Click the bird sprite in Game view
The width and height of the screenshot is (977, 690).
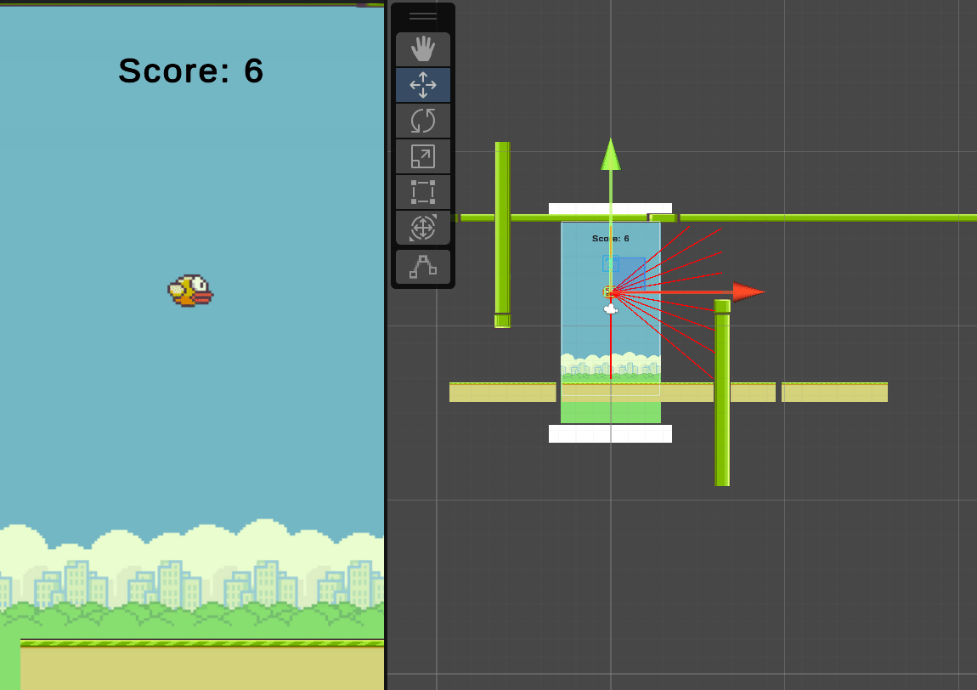(190, 291)
